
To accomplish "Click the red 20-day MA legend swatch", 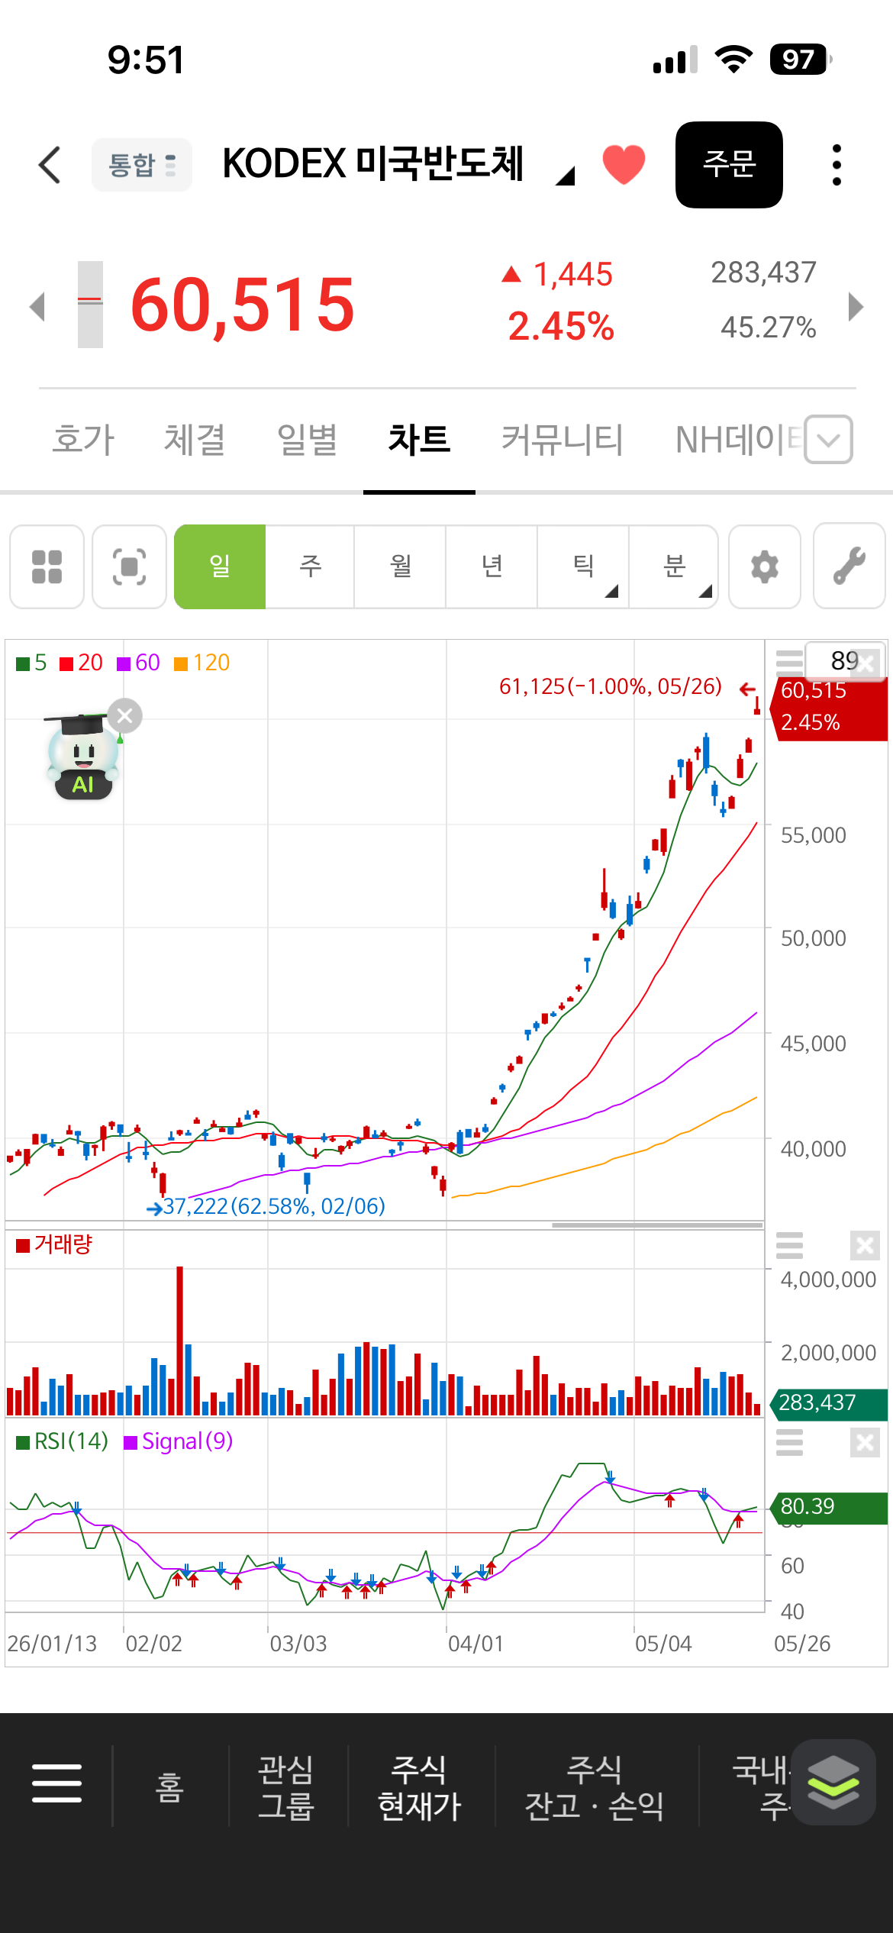I will click(x=66, y=663).
